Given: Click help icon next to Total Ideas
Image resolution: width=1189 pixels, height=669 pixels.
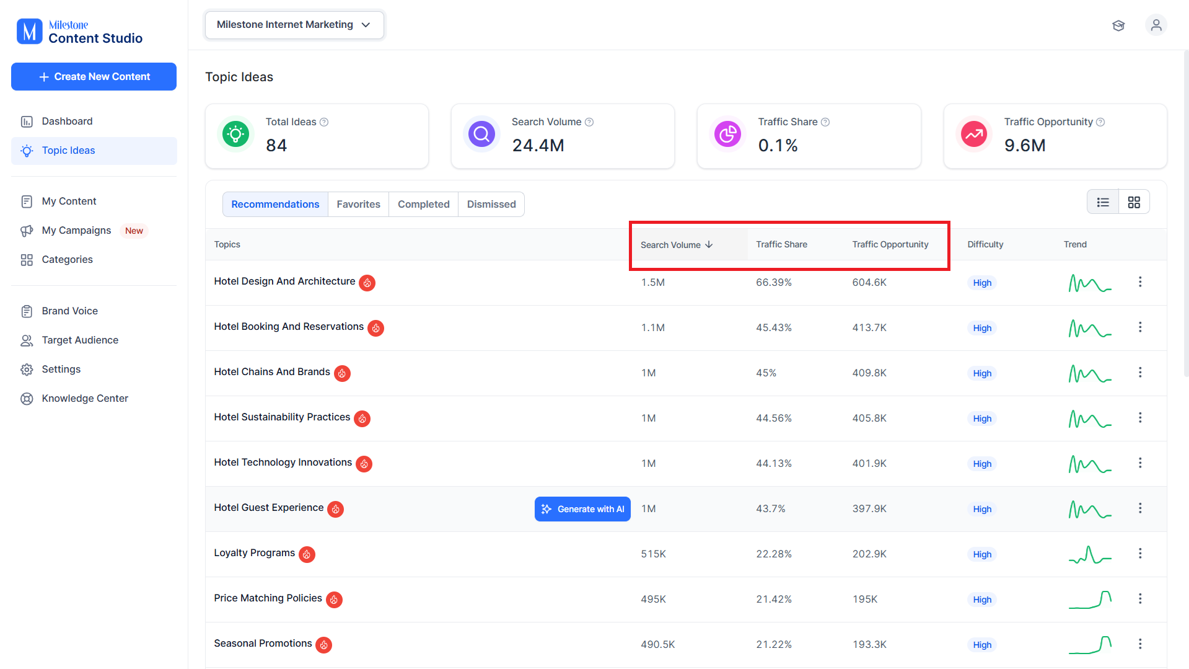Looking at the screenshot, I should point(324,122).
